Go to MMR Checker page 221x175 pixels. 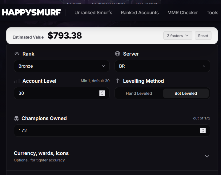click(x=183, y=13)
